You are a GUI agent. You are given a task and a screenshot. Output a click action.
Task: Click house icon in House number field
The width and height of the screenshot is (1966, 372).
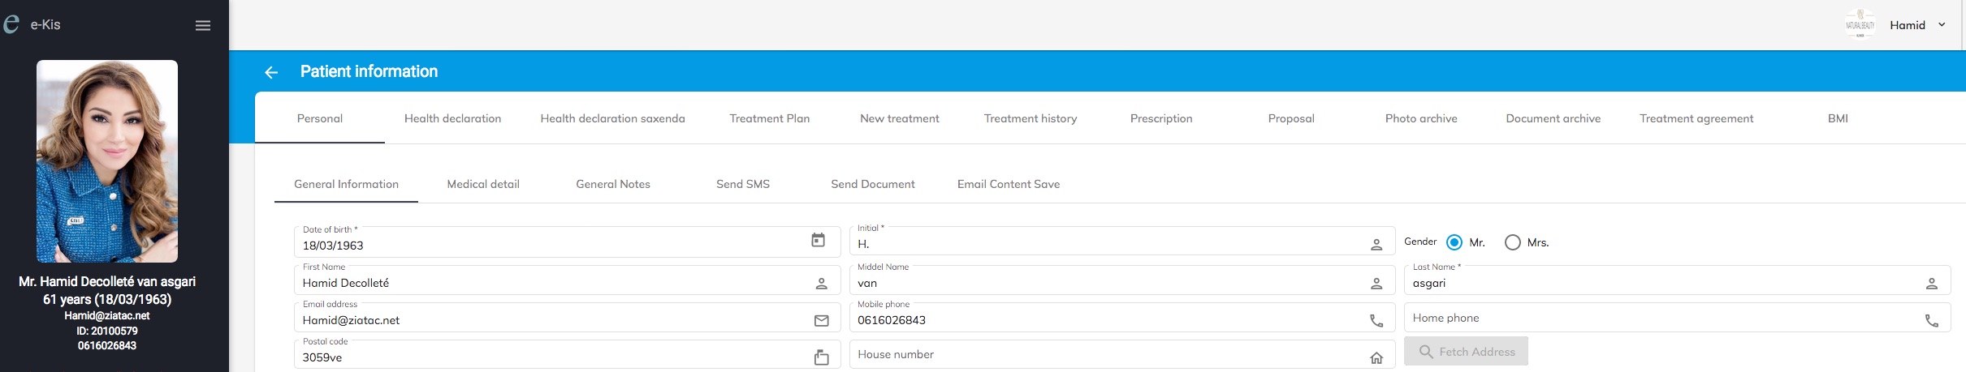coord(1376,357)
